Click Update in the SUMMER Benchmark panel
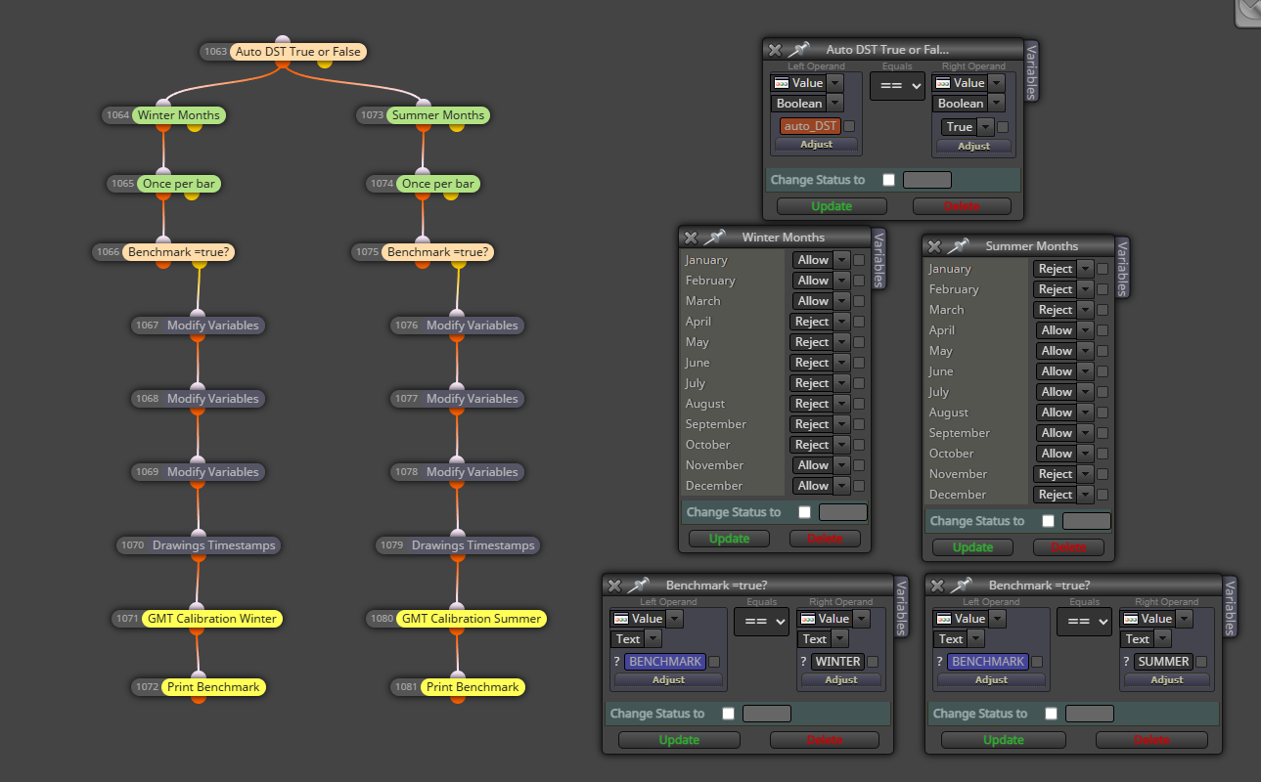 [1003, 740]
